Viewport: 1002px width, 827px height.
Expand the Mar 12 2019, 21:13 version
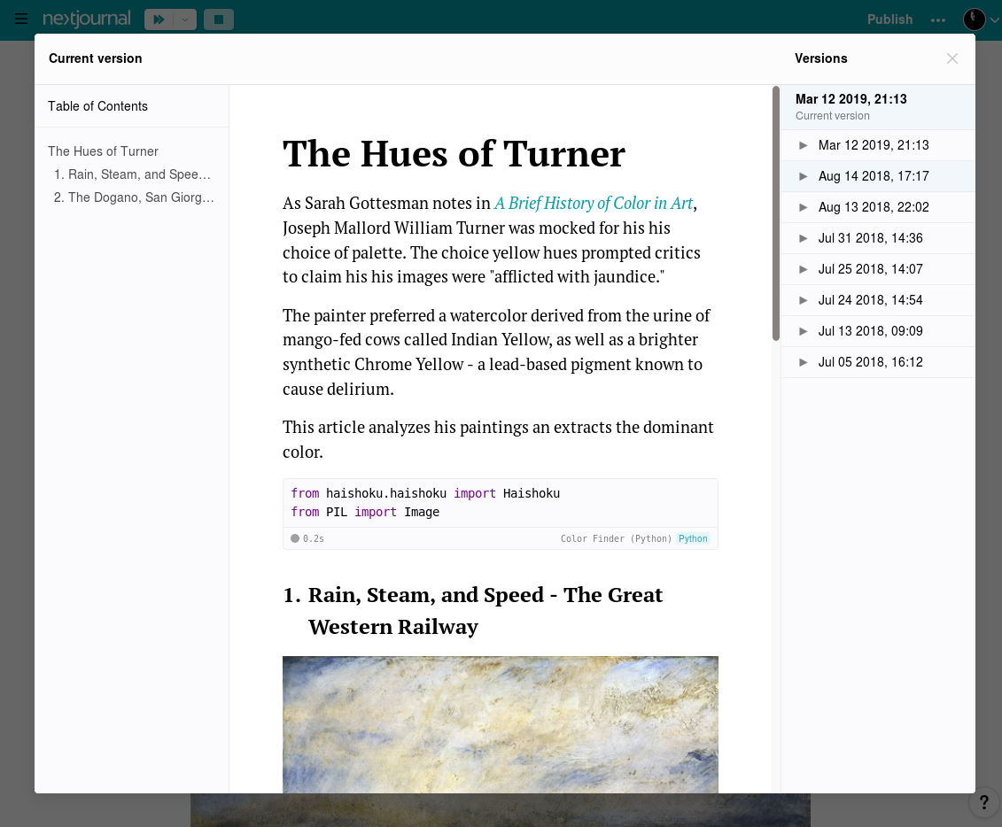coord(804,145)
